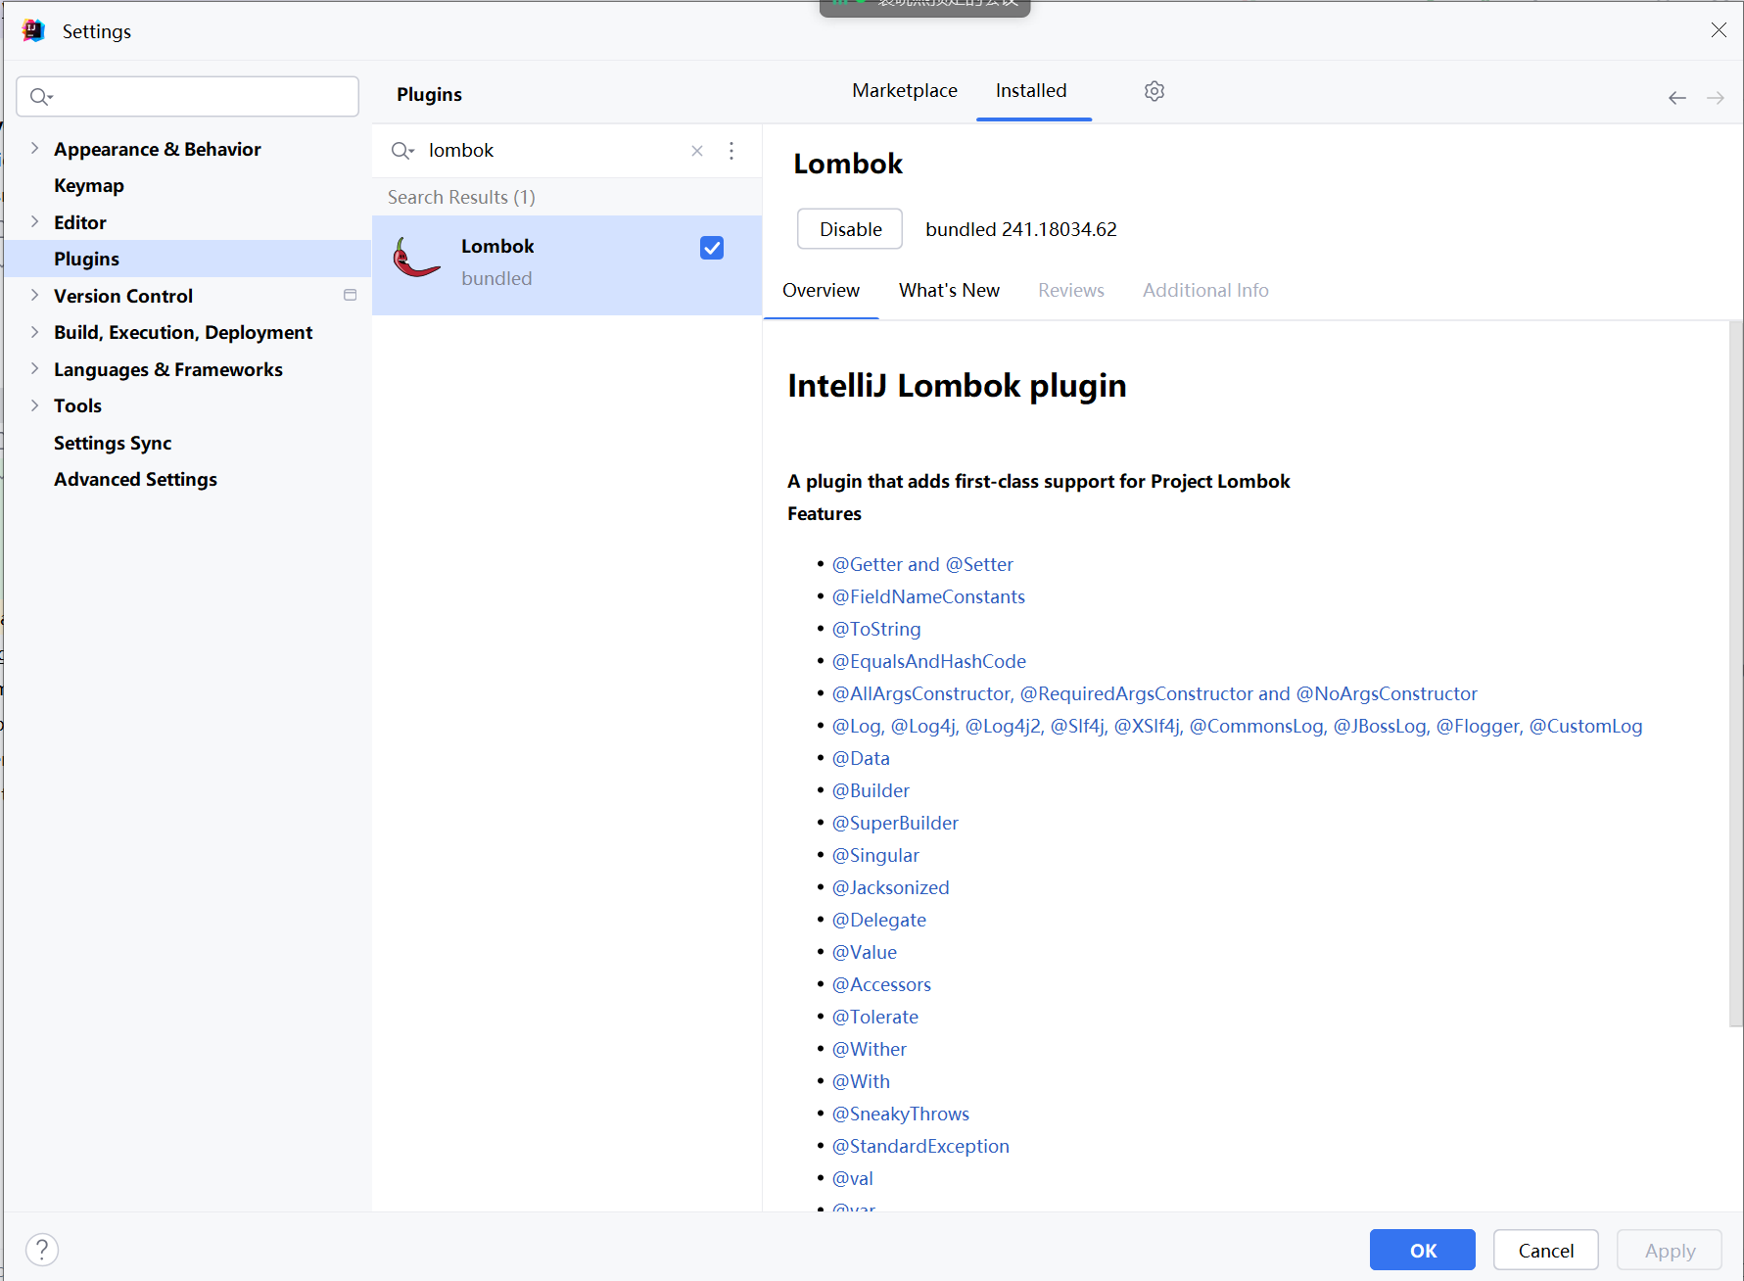Open the @StandardException link

coord(920,1146)
